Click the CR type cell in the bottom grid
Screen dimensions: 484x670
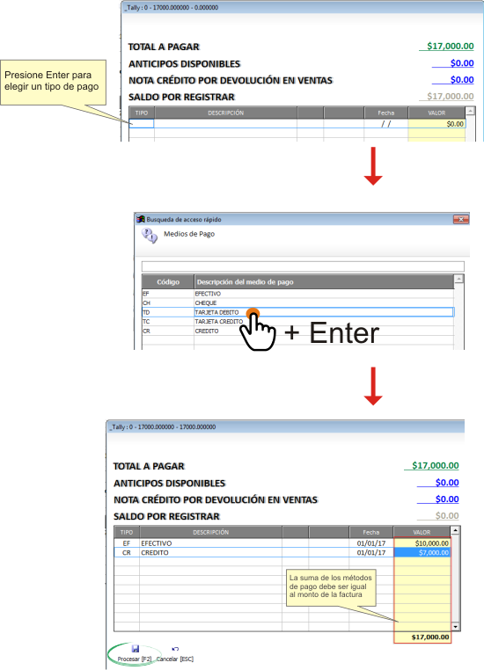tap(127, 553)
